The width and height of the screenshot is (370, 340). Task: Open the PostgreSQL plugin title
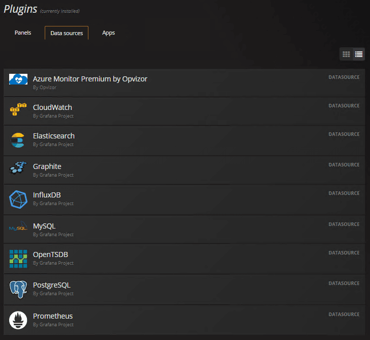point(52,285)
